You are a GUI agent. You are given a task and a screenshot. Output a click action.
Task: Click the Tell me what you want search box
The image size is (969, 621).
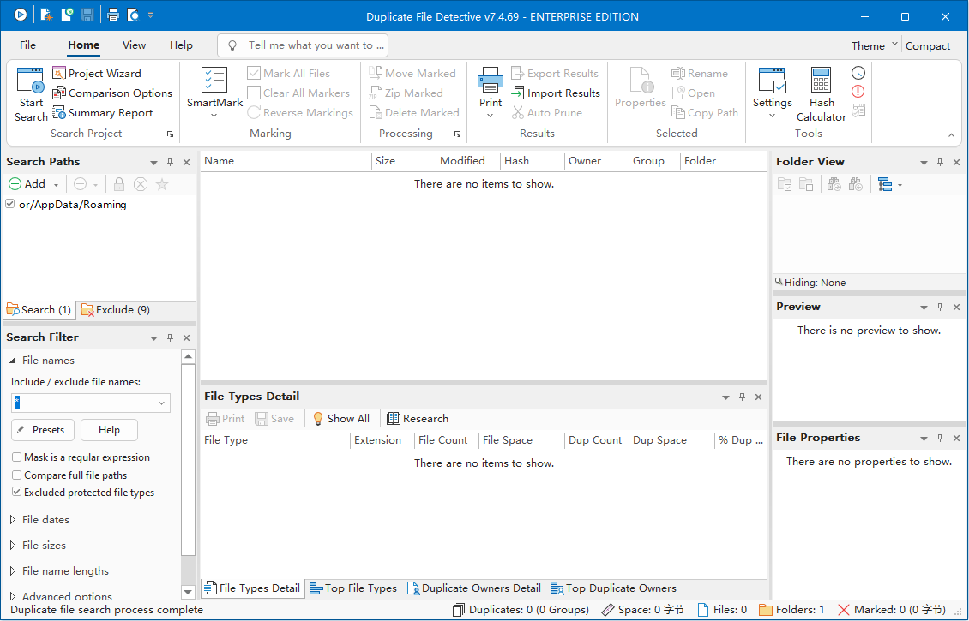coord(303,45)
